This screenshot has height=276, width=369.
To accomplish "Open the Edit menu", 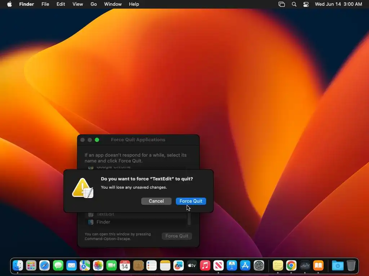I will point(61,4).
